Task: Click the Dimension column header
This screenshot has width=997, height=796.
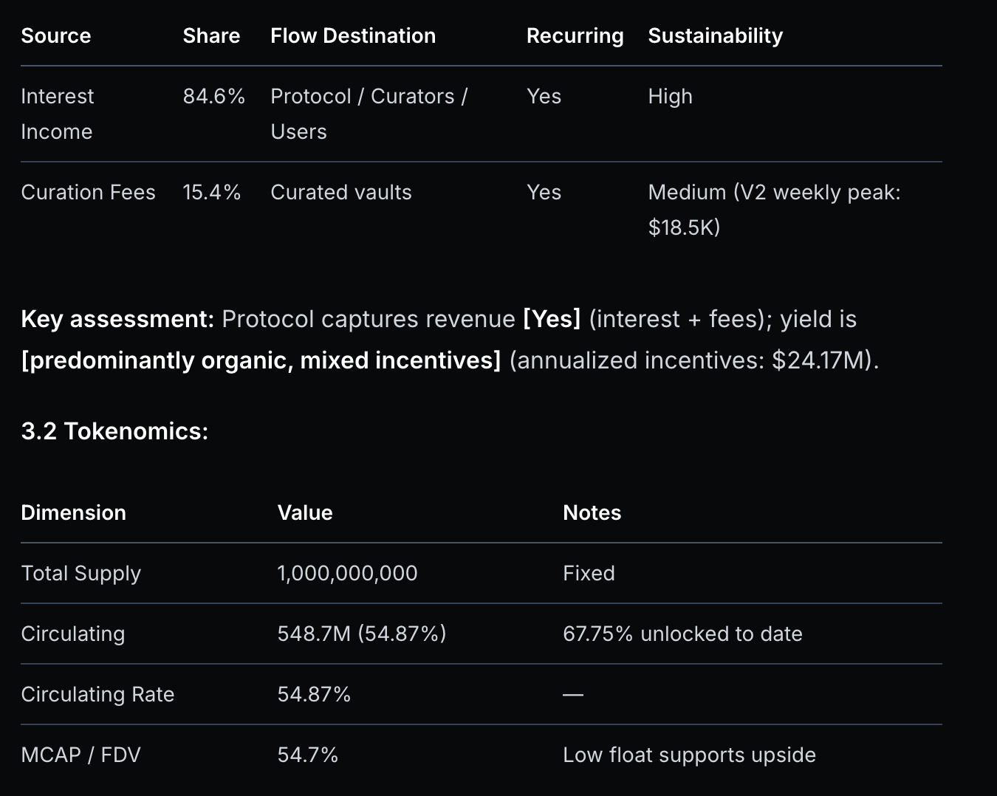Action: (x=73, y=512)
